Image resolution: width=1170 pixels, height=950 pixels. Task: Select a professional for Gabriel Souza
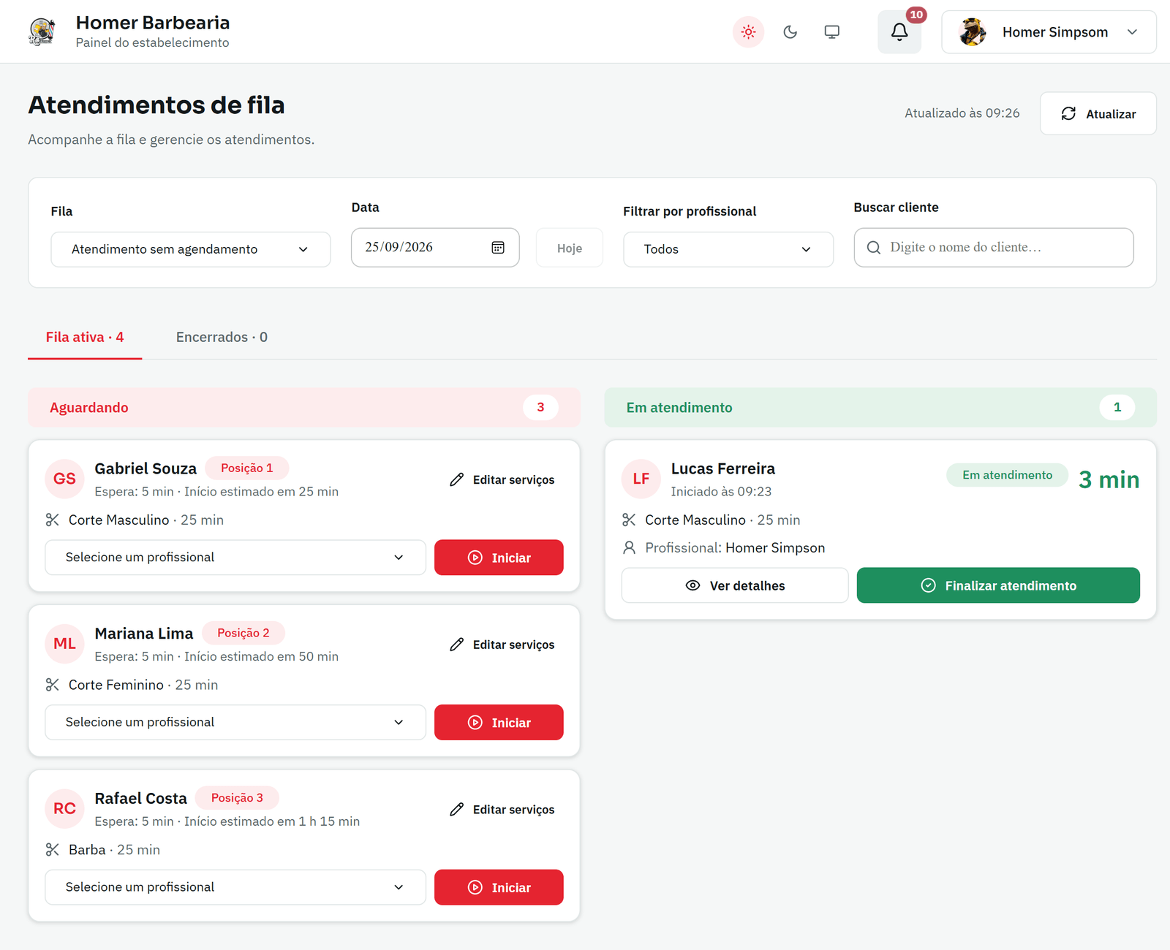pyautogui.click(x=235, y=558)
